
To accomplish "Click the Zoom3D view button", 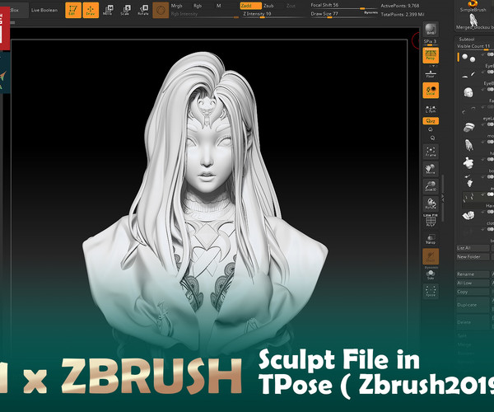I will [431, 186].
